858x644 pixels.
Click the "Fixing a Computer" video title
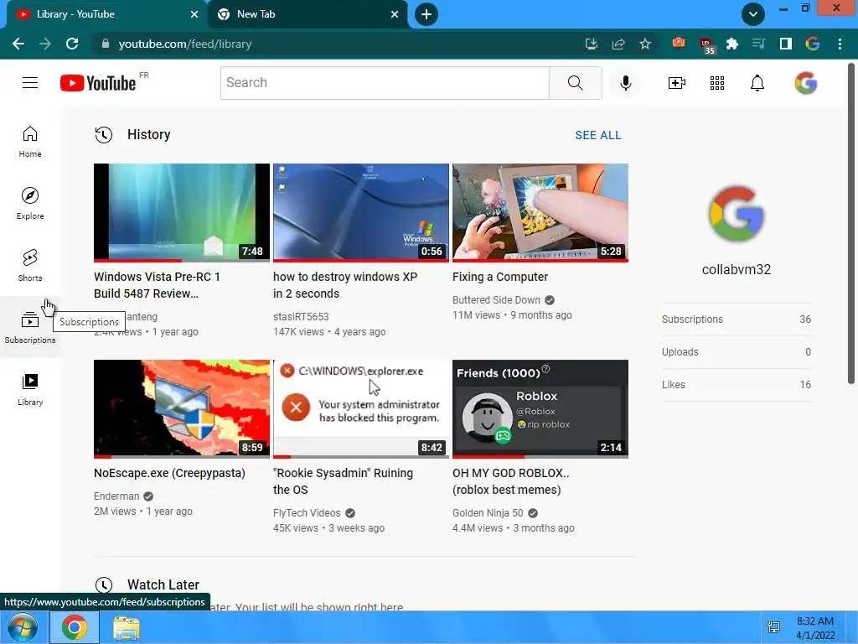[x=500, y=277]
